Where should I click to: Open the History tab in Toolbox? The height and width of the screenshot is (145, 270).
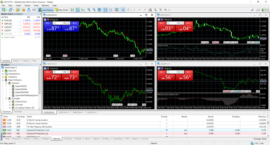point(27,138)
